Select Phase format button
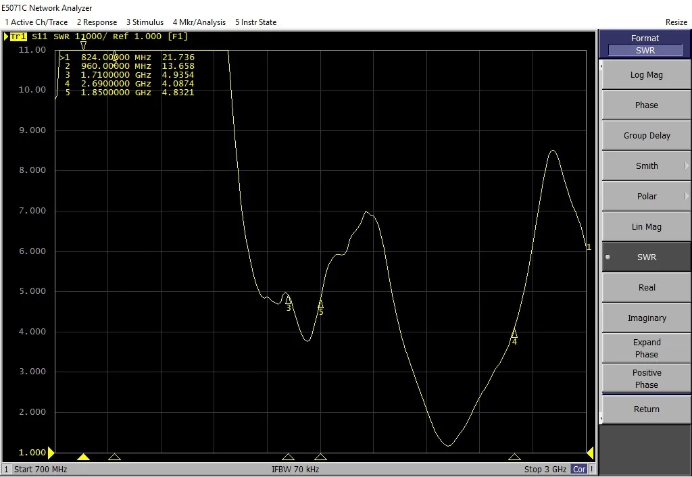 646,105
